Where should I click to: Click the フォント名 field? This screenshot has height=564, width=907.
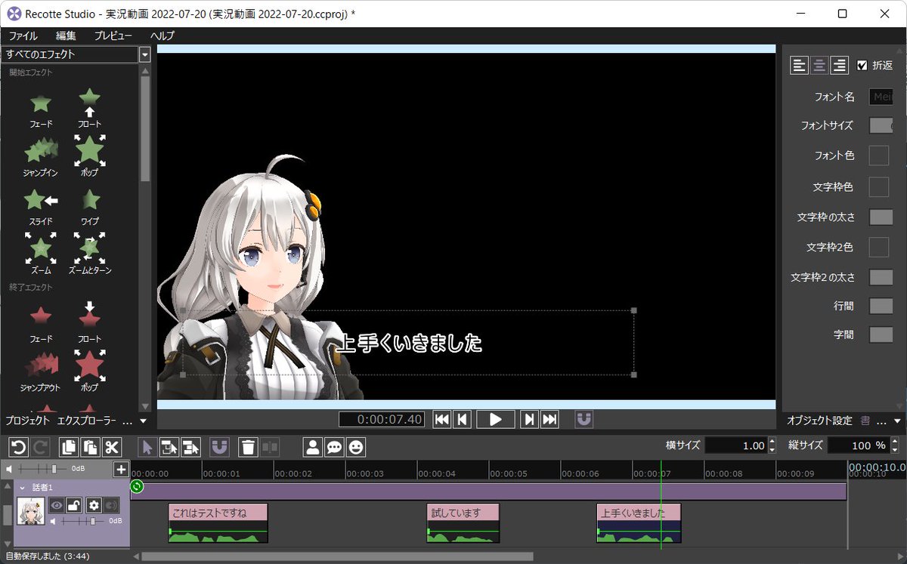click(x=881, y=97)
